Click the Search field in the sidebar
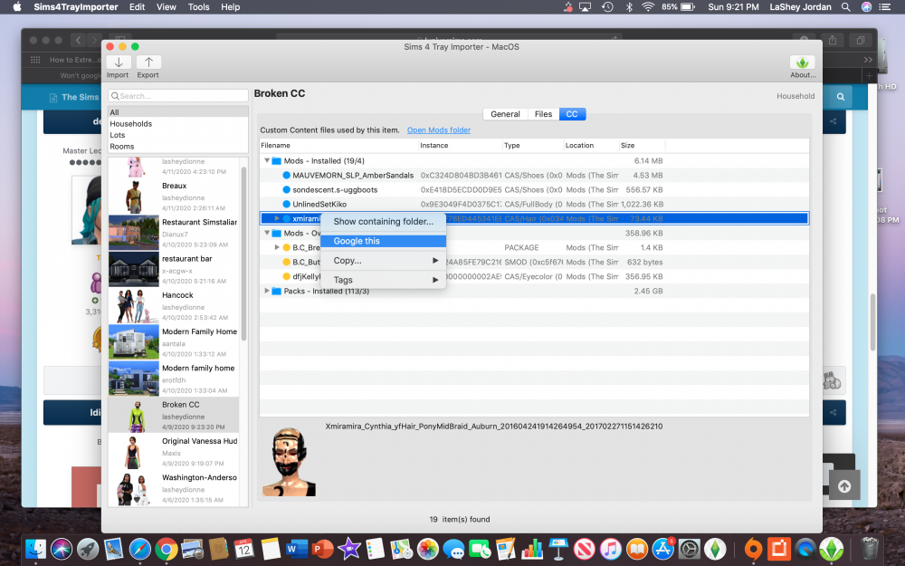Image resolution: width=905 pixels, height=566 pixels. click(177, 96)
